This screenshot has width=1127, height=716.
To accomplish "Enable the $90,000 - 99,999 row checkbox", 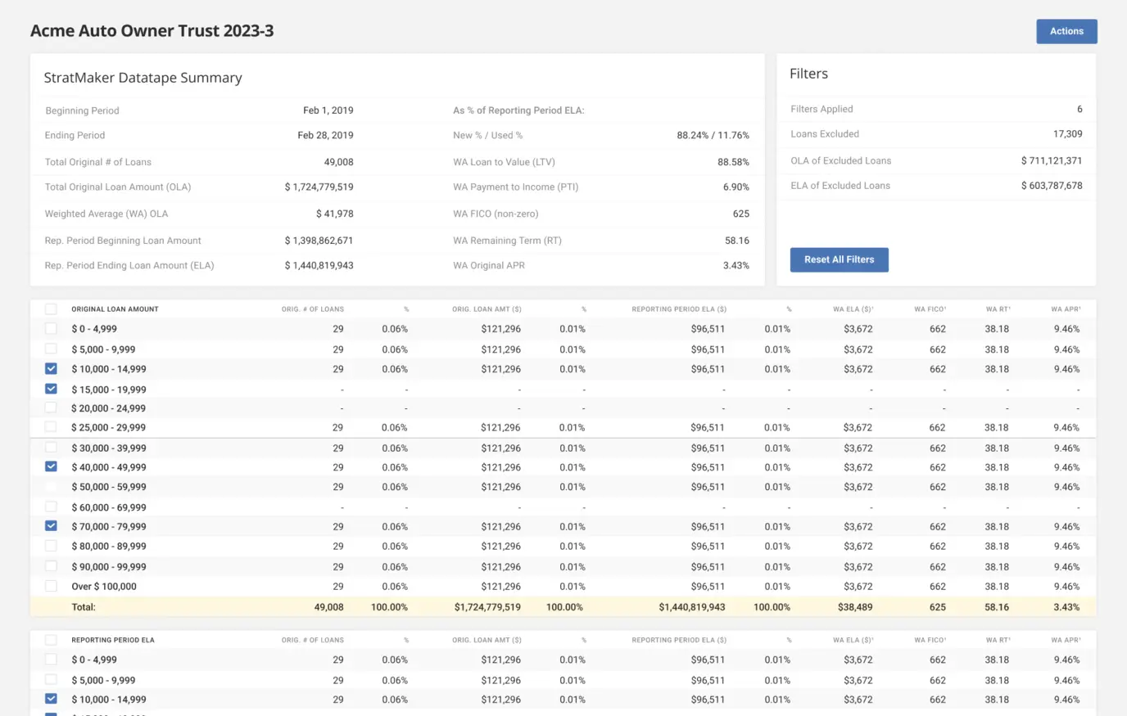I will tap(51, 567).
